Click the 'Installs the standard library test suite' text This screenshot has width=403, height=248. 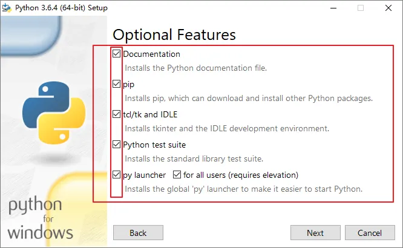click(x=194, y=158)
